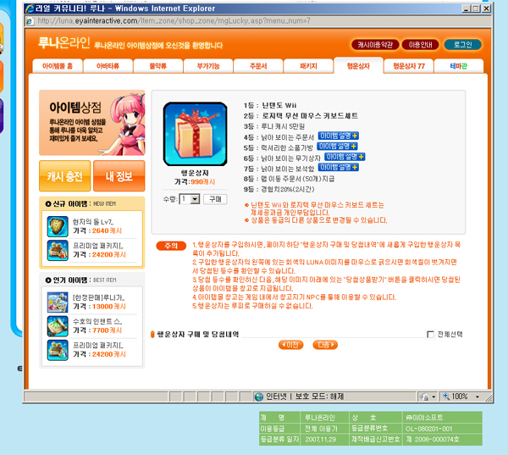508x455 pixels.
Task: Show 아이템 설명 for 럭셔리한 소품가방
Action: [x=337, y=147]
